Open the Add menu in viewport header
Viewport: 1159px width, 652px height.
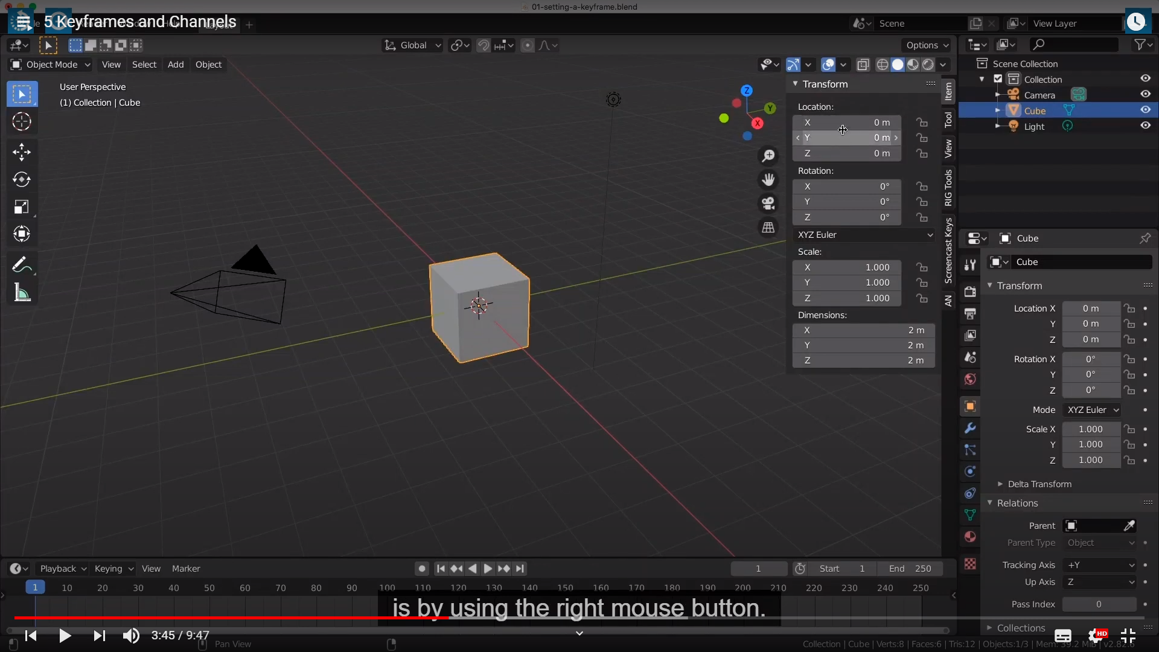pos(176,65)
